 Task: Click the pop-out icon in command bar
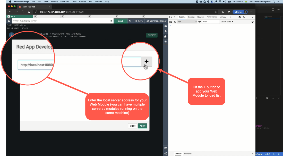click(111, 21)
